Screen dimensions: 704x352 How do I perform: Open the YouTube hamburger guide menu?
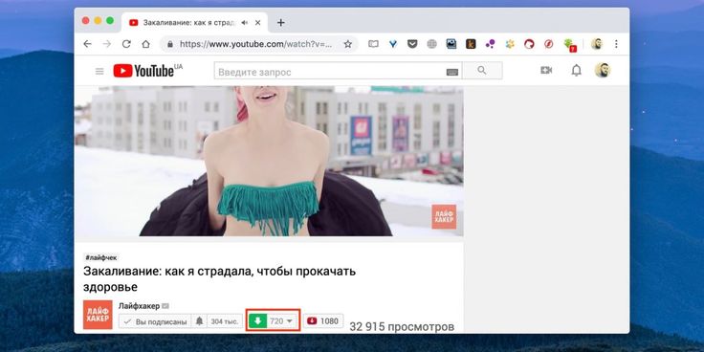[99, 71]
